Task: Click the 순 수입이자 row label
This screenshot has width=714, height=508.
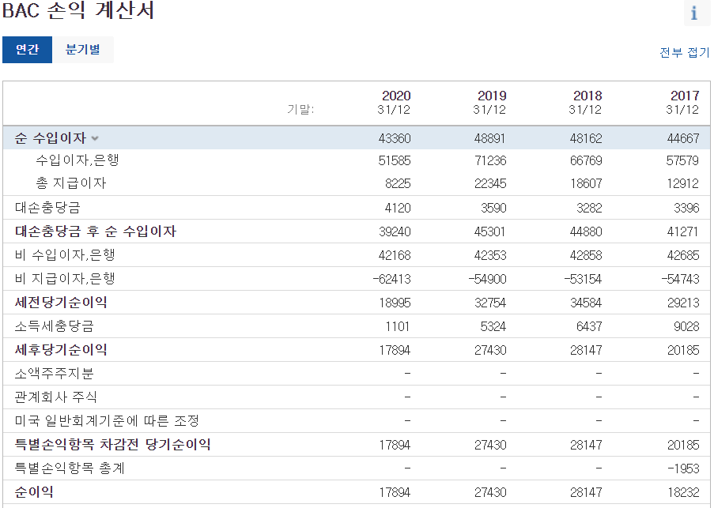Action: (x=50, y=137)
